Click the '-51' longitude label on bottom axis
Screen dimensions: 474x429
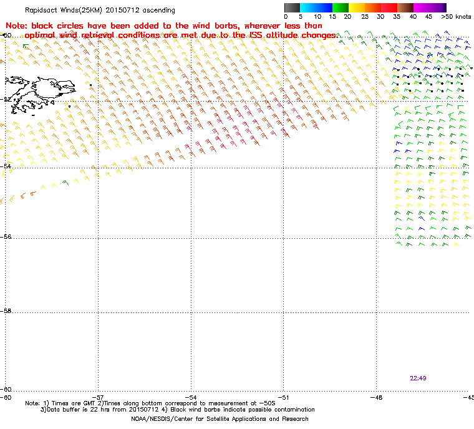pyautogui.click(x=283, y=397)
